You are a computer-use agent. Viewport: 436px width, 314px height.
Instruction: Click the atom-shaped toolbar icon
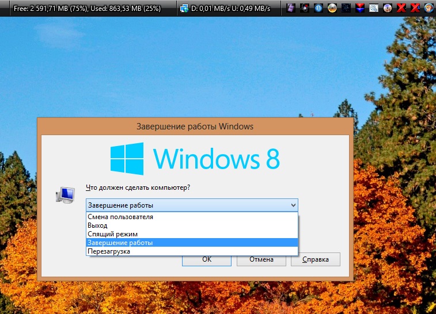[x=305, y=8]
